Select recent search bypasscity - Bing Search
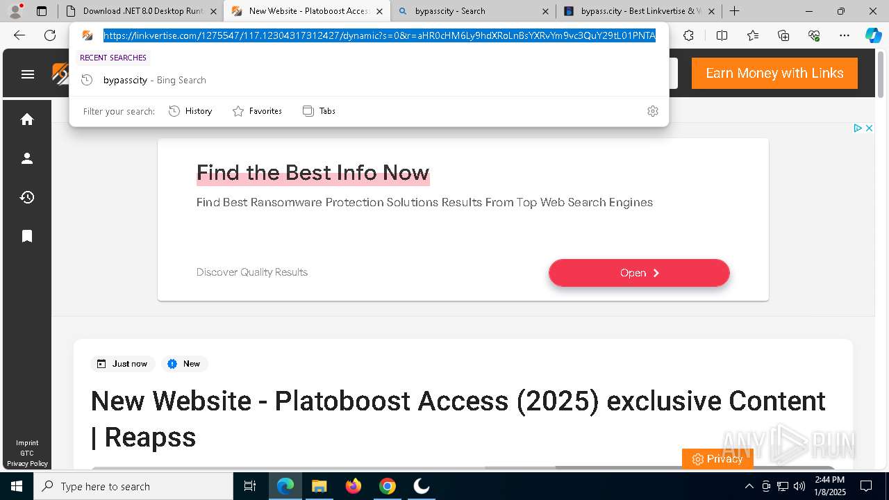 pyautogui.click(x=369, y=80)
